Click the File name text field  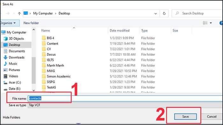125,98
